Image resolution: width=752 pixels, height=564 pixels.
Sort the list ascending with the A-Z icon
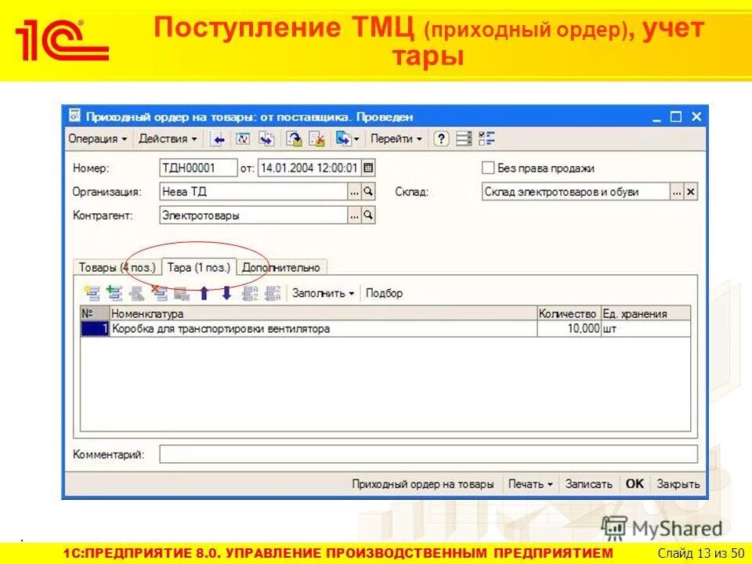tap(249, 295)
